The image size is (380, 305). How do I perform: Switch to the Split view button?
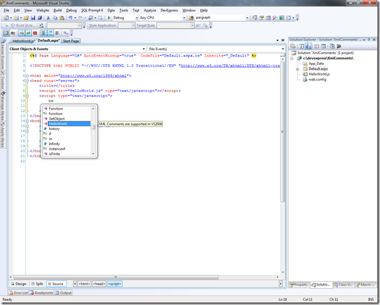point(37,284)
